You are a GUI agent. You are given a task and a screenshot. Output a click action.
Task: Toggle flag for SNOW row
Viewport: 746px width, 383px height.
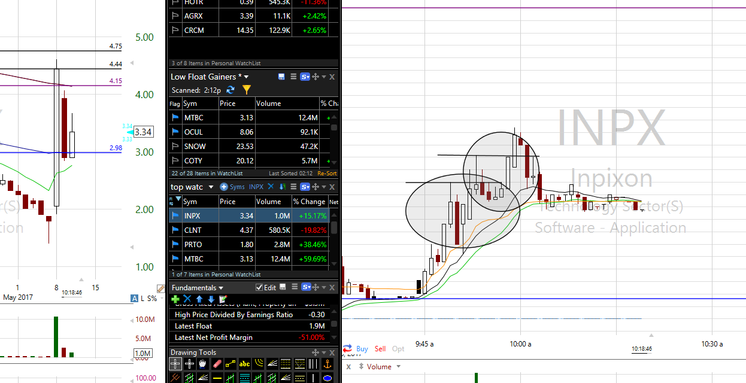[x=175, y=147]
